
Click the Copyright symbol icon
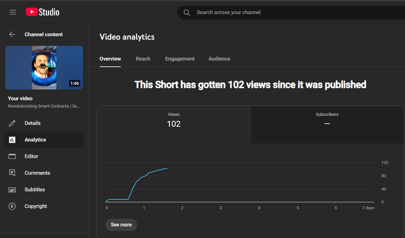pos(12,206)
